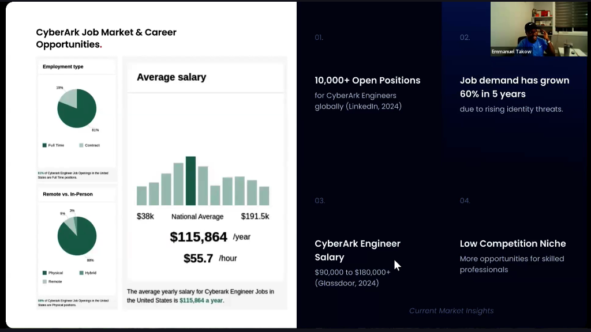Click the caption about Physical positions
This screenshot has height=332, width=591.
(x=73, y=303)
